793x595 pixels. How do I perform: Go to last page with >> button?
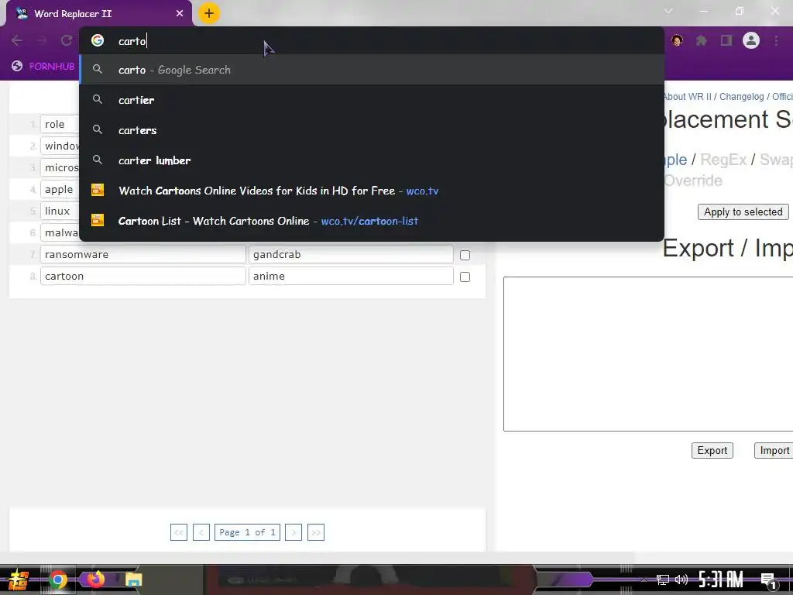coord(316,532)
